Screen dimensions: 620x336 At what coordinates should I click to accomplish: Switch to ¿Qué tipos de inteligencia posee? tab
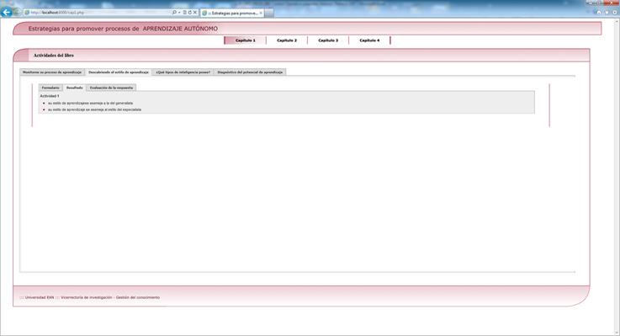pos(183,72)
